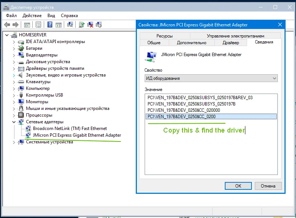Click the Мыши mouse category icon
Viewport: 296px width, 218px height.
(21, 108)
